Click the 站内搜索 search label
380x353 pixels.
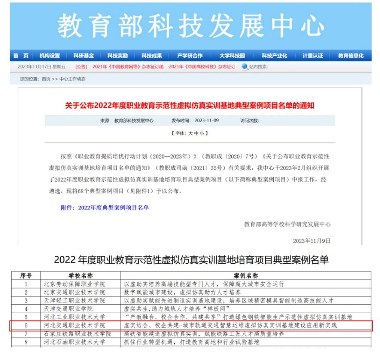click(x=259, y=67)
